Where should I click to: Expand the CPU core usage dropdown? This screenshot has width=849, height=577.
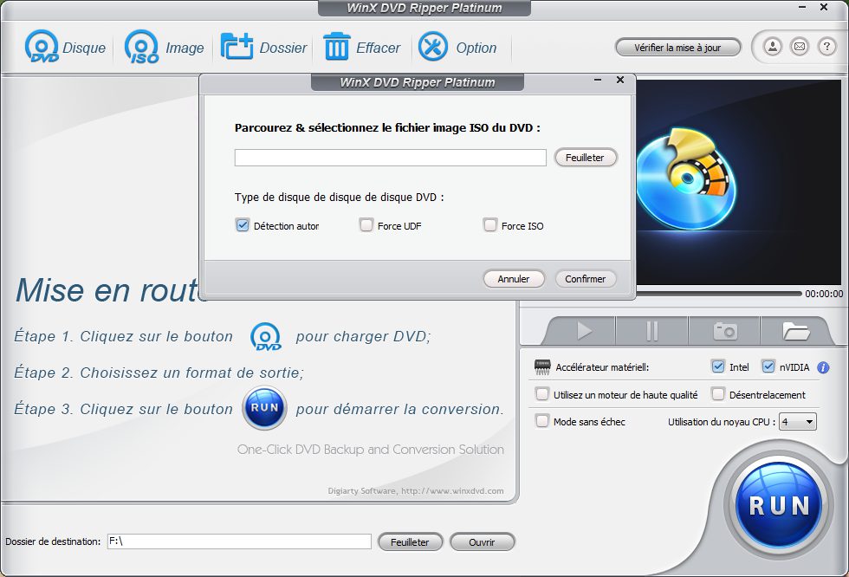pyautogui.click(x=798, y=422)
